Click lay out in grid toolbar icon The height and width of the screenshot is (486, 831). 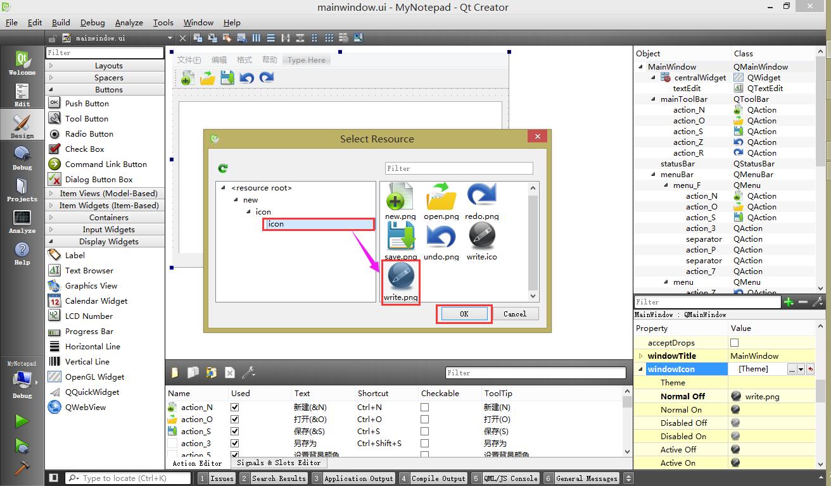coord(329,38)
